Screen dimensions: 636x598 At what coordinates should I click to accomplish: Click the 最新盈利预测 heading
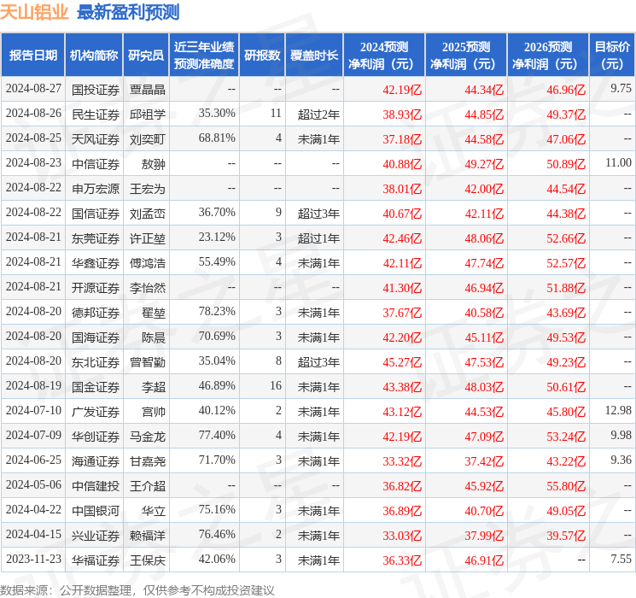pyautogui.click(x=128, y=12)
